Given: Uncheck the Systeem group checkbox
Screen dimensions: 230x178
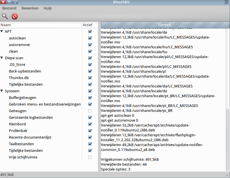Looking at the screenshot, I should 90,91.
